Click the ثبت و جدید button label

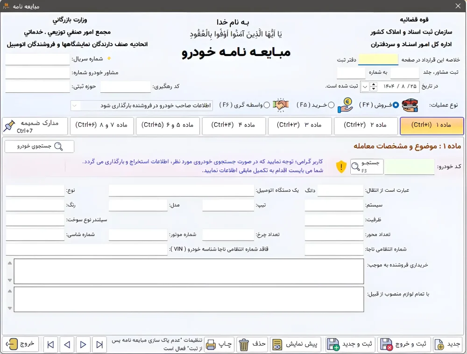click(x=357, y=344)
